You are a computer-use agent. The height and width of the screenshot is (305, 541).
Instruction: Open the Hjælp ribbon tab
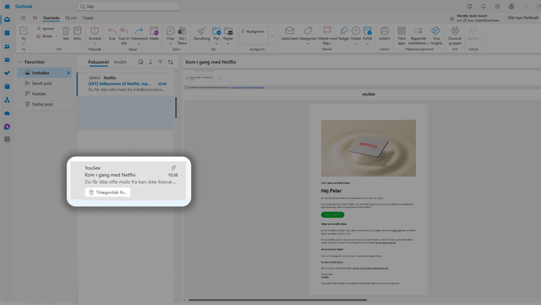[88, 18]
